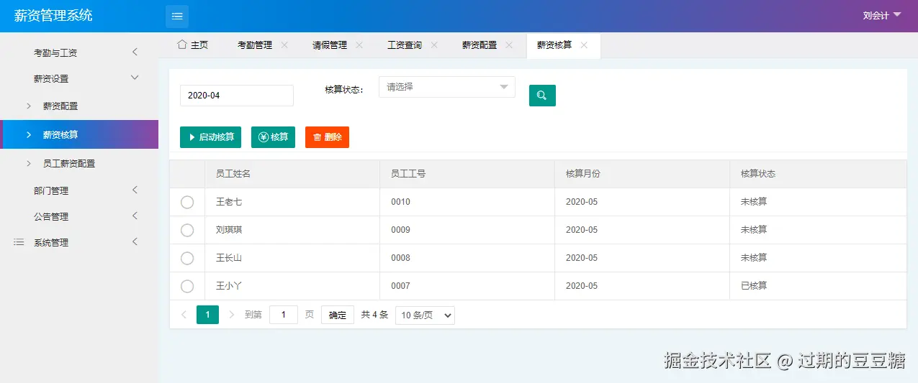The width and height of the screenshot is (918, 383).
Task: Open the 刘会计 user menu
Action: [882, 15]
